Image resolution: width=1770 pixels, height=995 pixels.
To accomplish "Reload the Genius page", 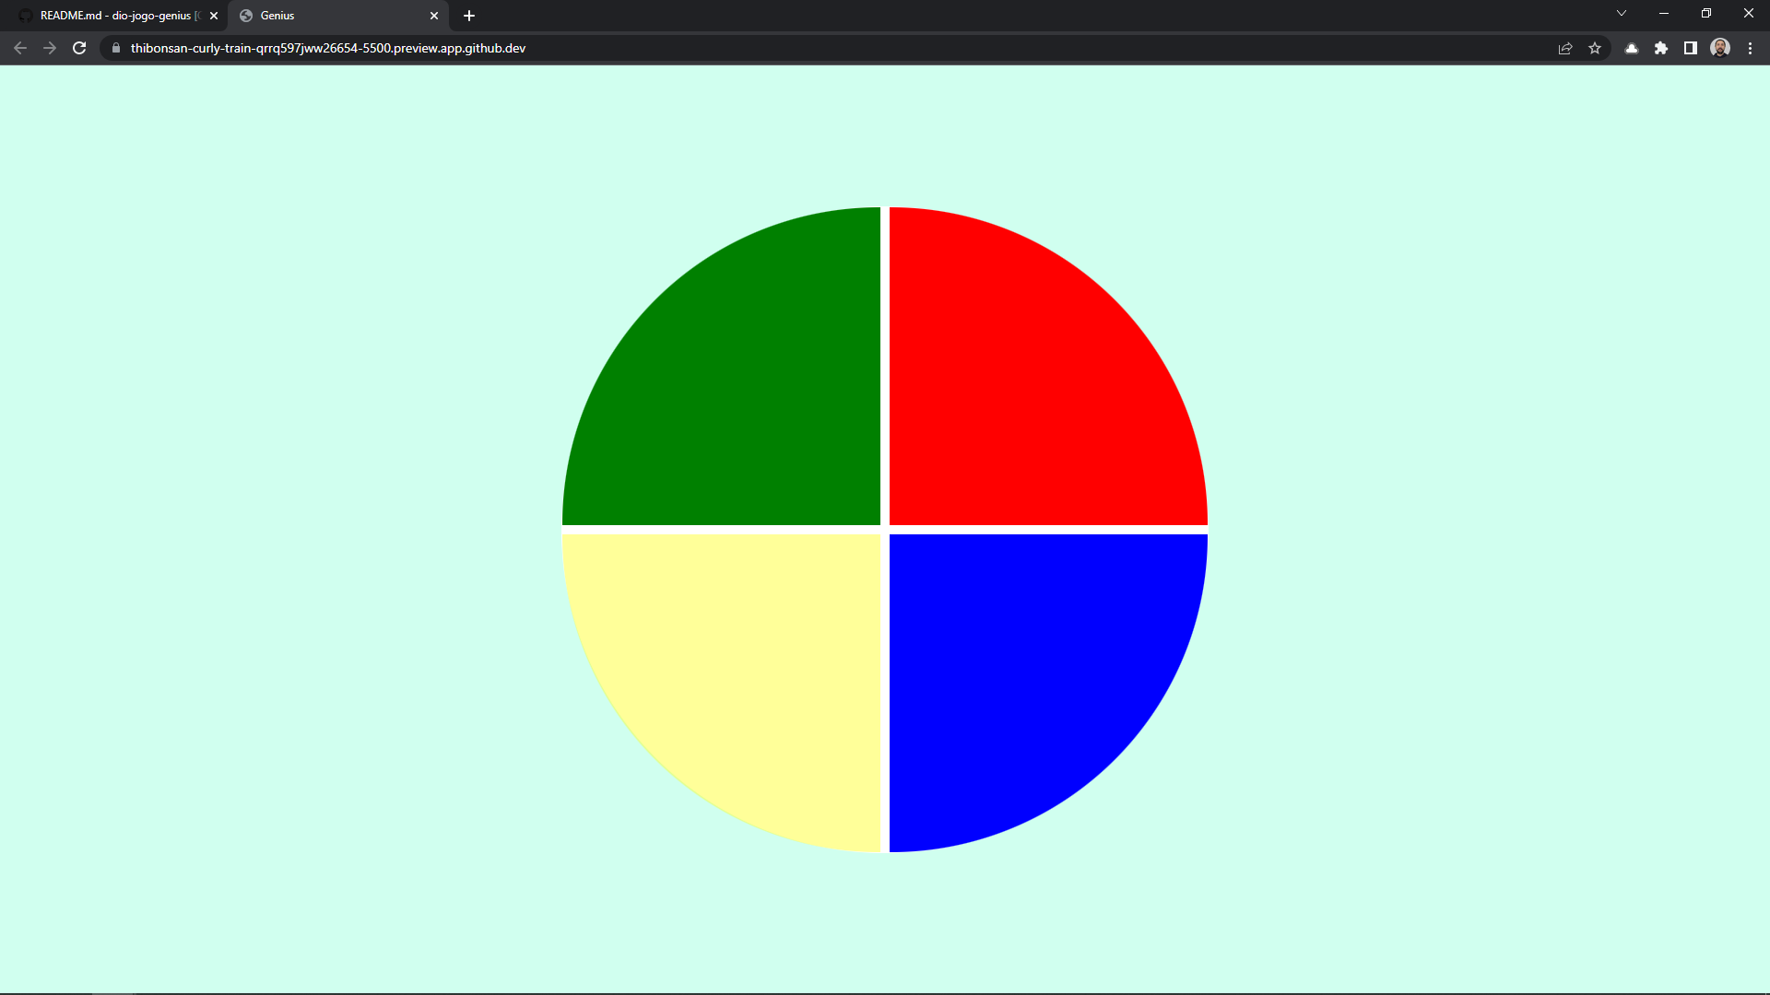I will [x=79, y=48].
